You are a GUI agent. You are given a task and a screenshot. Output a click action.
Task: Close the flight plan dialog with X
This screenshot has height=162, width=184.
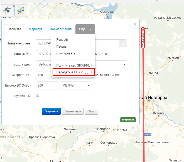coord(135,24)
